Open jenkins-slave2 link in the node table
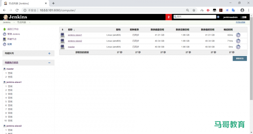Image resolution: width=253 pixels, height=134 pixels. coord(75,41)
